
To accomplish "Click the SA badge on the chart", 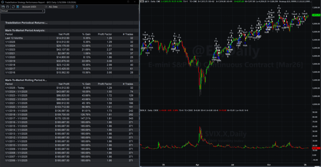I will [x=142, y=2].
